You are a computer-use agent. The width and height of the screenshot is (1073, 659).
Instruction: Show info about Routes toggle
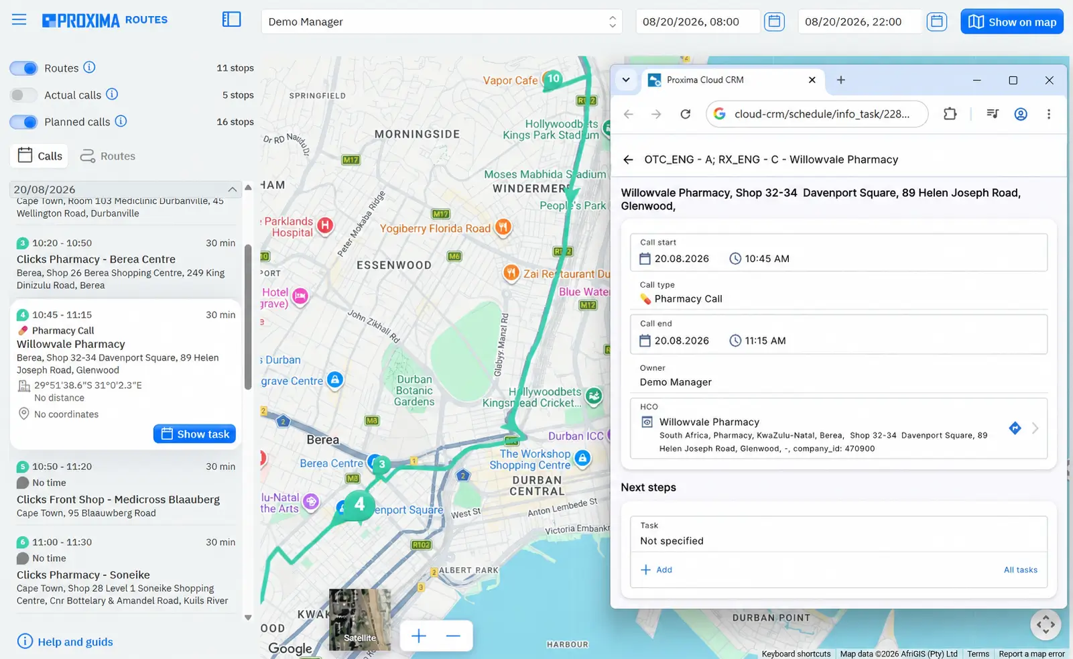pos(89,68)
